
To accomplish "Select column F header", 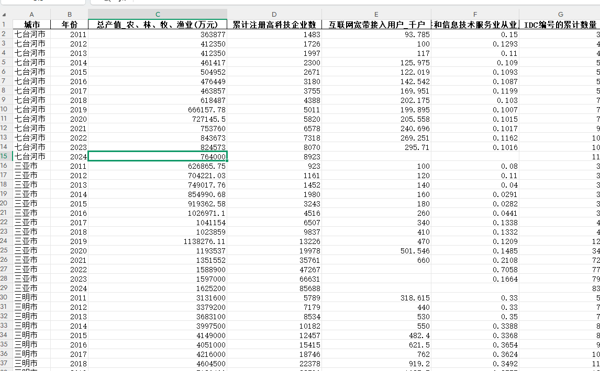I will coord(475,15).
